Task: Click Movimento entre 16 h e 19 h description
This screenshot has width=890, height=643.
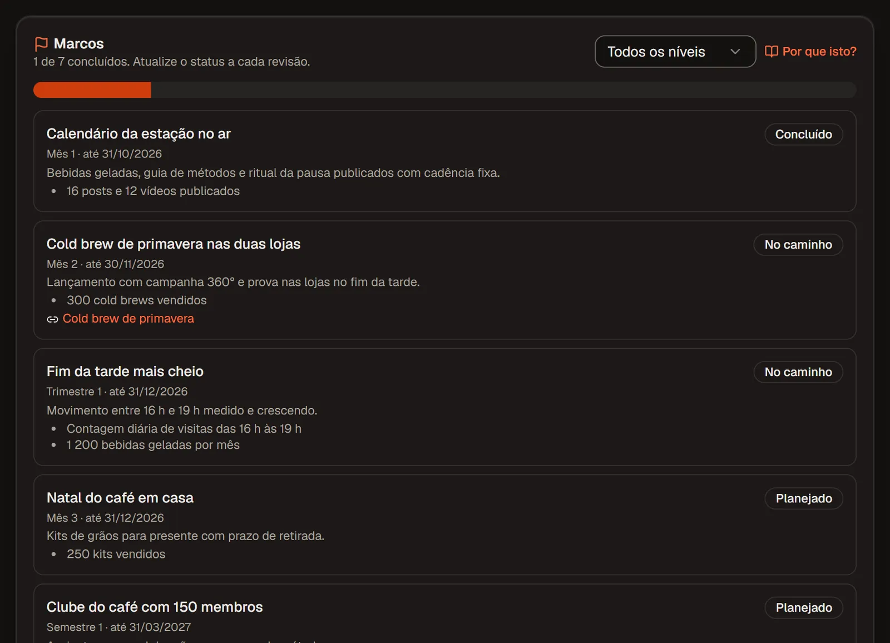Action: point(182,410)
